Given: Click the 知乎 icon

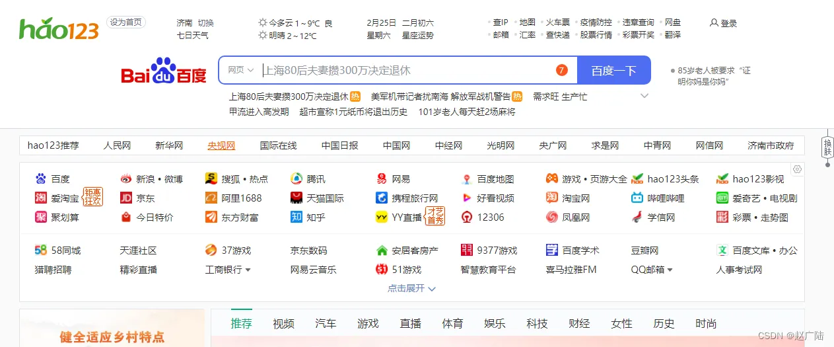Looking at the screenshot, I should [x=296, y=217].
